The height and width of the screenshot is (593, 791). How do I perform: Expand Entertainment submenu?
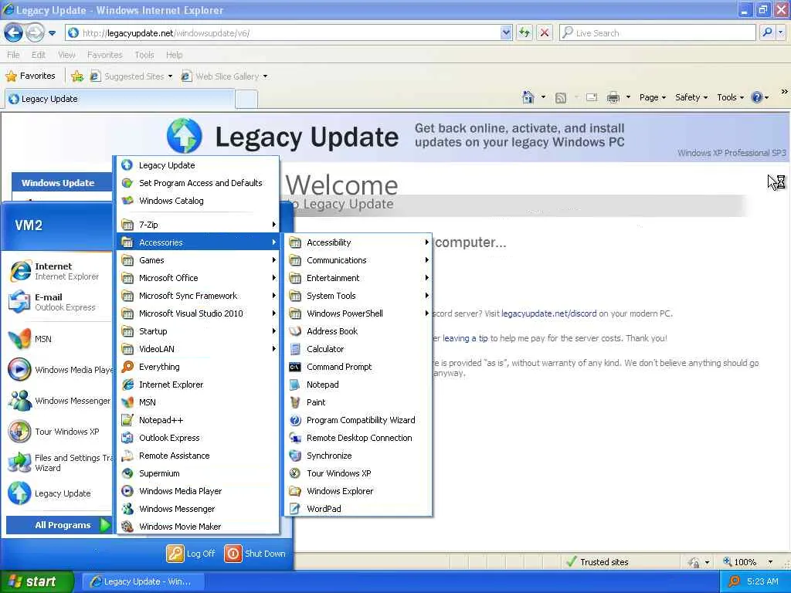tap(358, 278)
